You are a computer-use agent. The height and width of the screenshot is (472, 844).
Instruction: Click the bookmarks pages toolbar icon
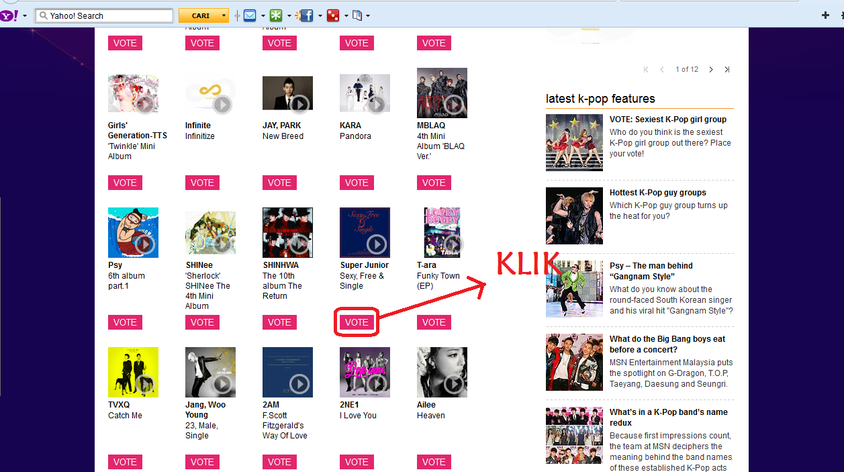click(x=357, y=15)
